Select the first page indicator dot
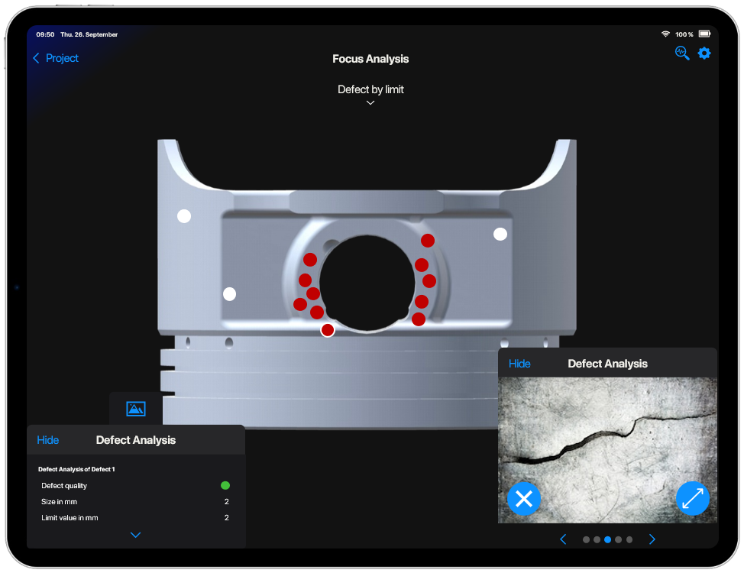This screenshot has width=744, height=573. pyautogui.click(x=586, y=540)
